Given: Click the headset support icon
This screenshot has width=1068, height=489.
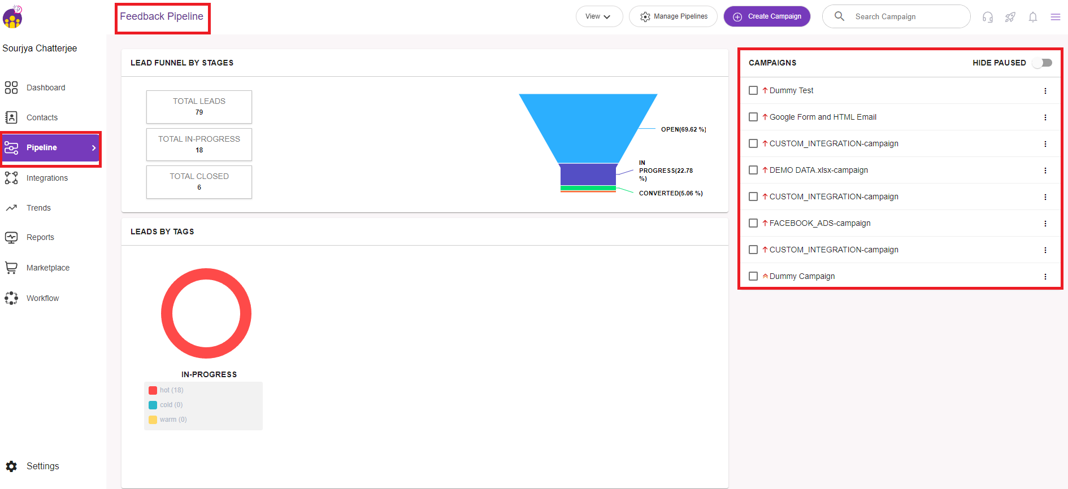Looking at the screenshot, I should [x=987, y=17].
